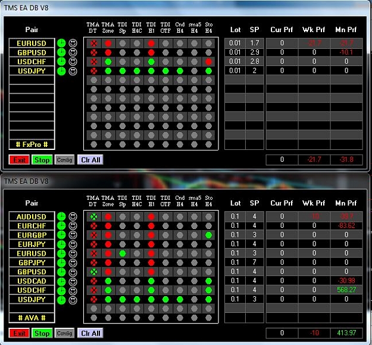Click the green TDI Stp indicator for EURUSD in AVA panel
The height and width of the screenshot is (345, 372).
(123, 253)
